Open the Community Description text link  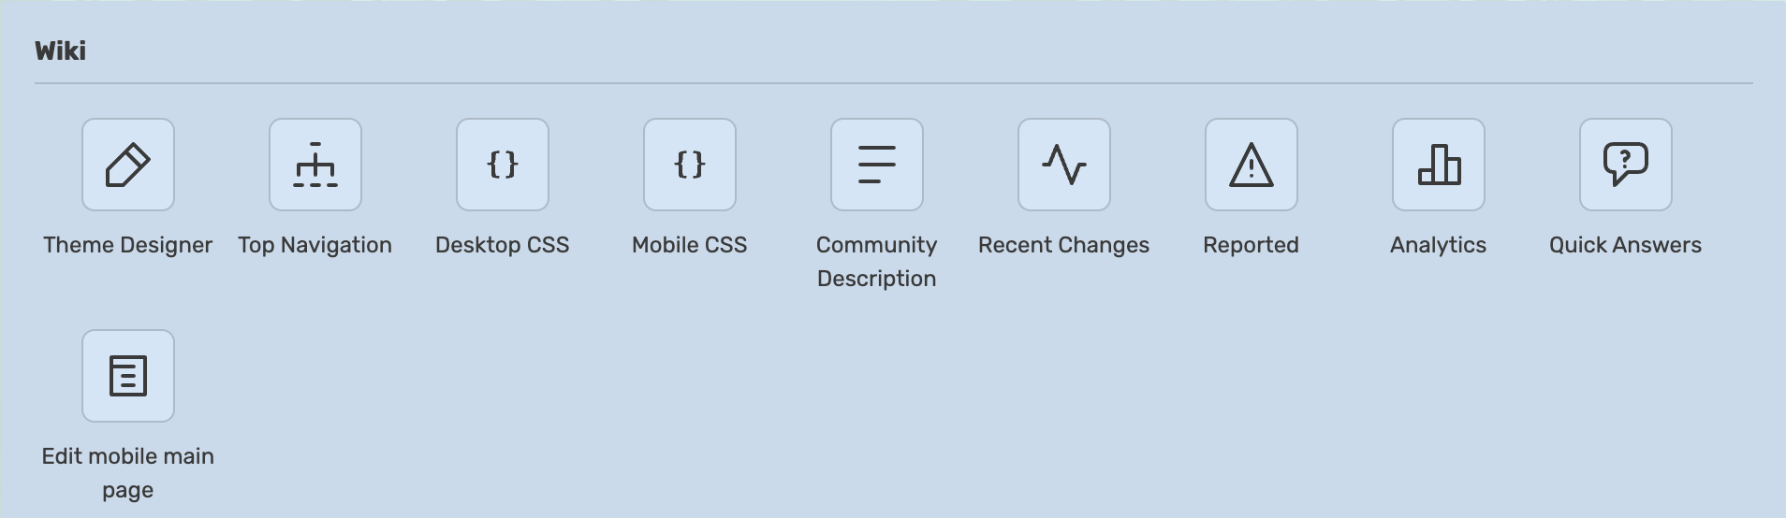point(877,262)
